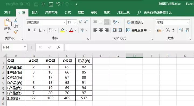Switch to the 数据 ribbon tab
Screen dimensions: 194x106
[81, 12]
